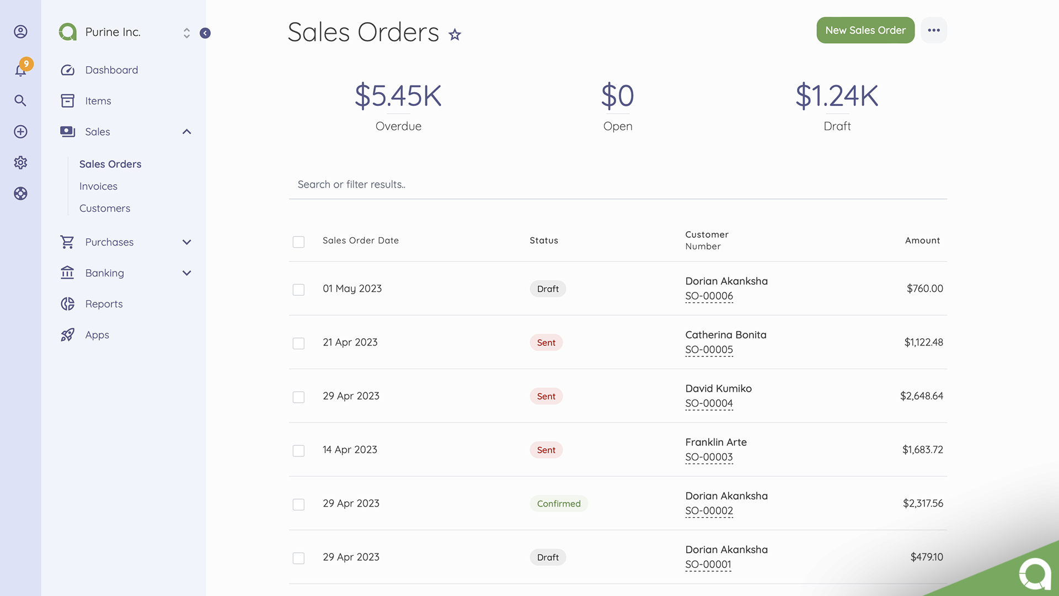Open the user profile icon
Screen dimensions: 1059x596
(x=20, y=31)
